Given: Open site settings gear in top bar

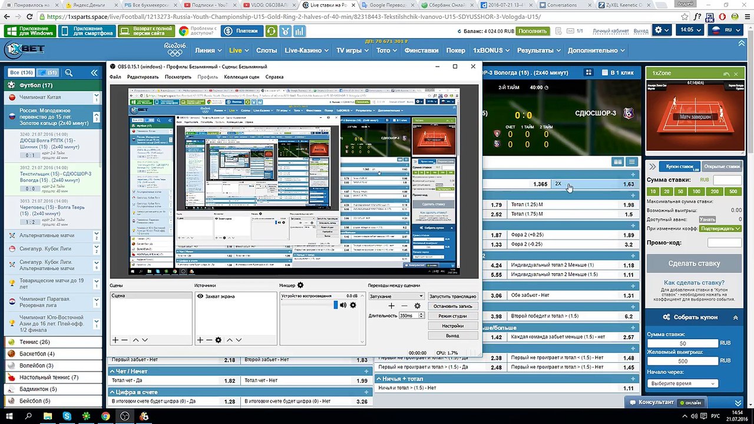Looking at the screenshot, I should click(661, 30).
